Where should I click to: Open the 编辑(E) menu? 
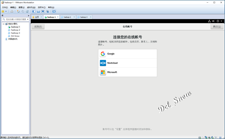[x=13, y=7]
